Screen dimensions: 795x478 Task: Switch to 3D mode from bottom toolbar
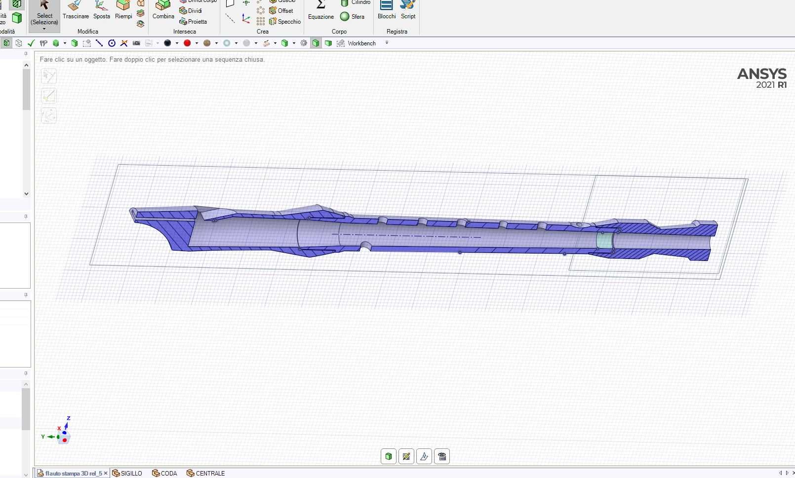(389, 456)
